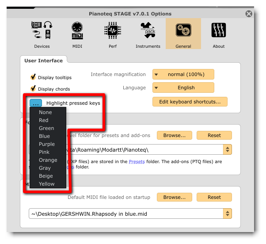
Task: Choose Beige from highlight color menu
Action: coord(48,176)
